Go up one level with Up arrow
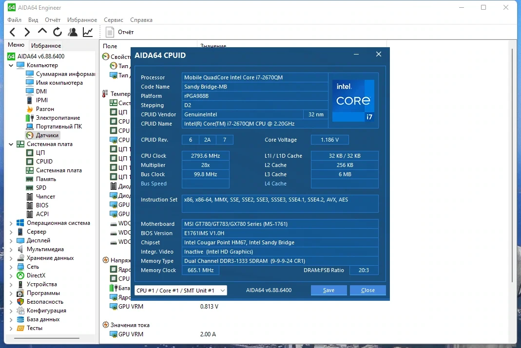Image resolution: width=521 pixels, height=348 pixels. [x=42, y=32]
